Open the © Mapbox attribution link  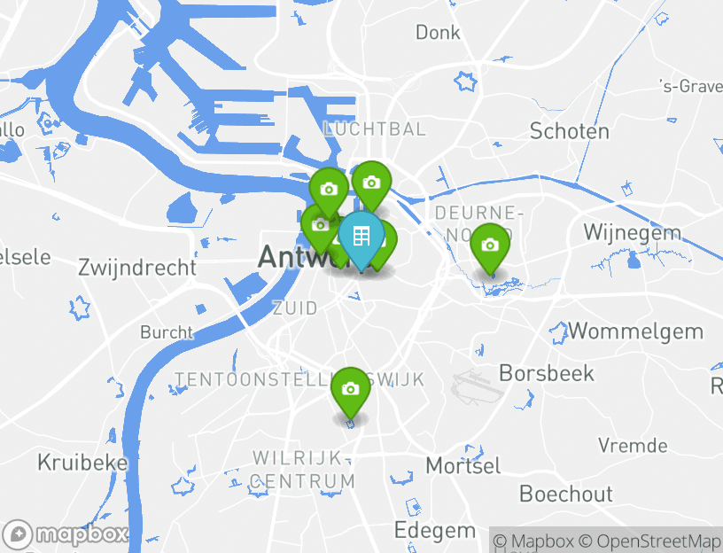click(x=533, y=541)
